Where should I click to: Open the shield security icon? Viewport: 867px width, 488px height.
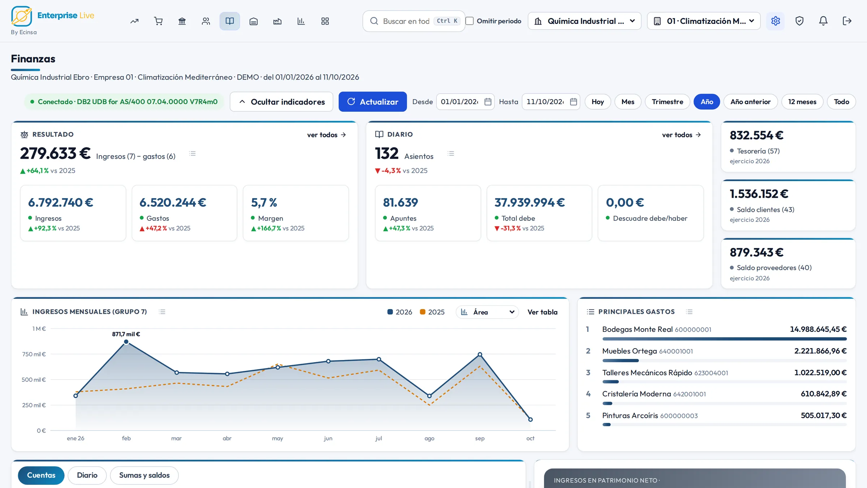tap(799, 21)
